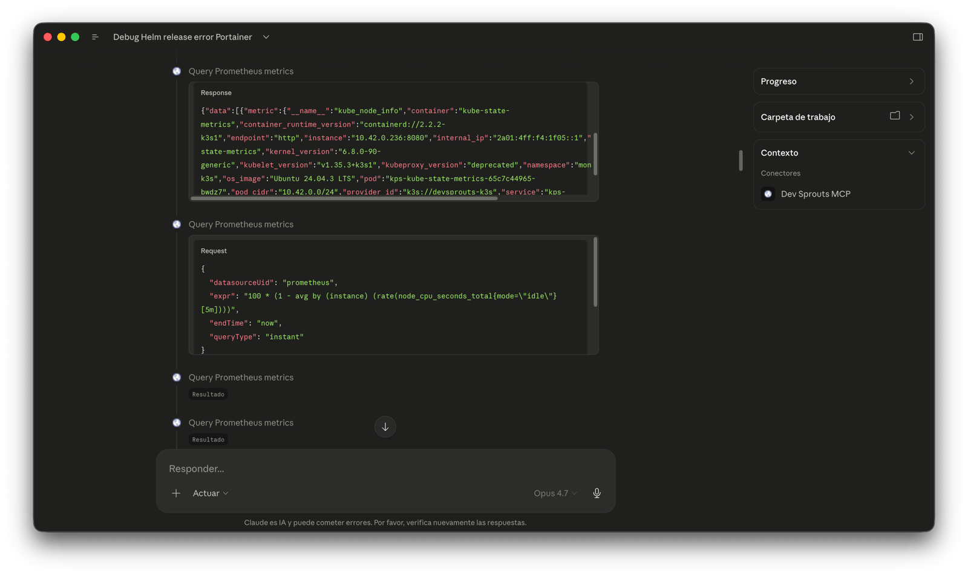Click the main conversation scrollbar thumb
The height and width of the screenshot is (576, 968).
tap(741, 160)
